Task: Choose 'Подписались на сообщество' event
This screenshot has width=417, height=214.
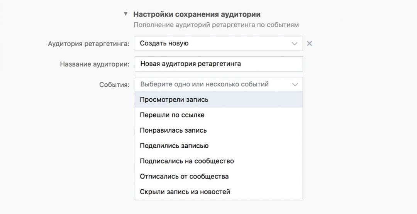Action: click(x=187, y=161)
